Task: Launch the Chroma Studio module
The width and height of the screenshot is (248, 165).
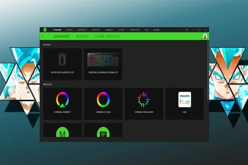Action: [x=103, y=104]
